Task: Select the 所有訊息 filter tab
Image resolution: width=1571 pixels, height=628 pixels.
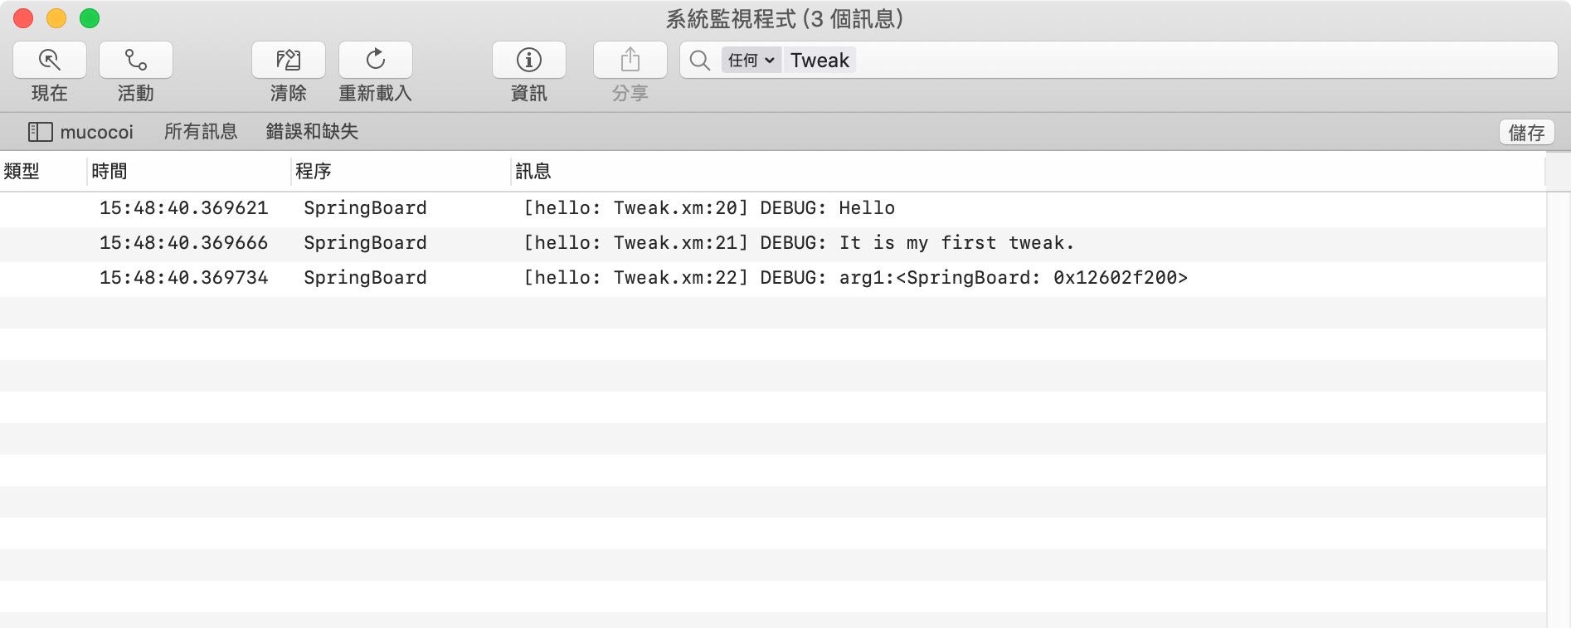Action: (x=201, y=132)
